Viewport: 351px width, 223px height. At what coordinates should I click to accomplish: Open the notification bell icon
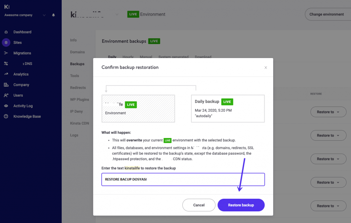[53, 15]
